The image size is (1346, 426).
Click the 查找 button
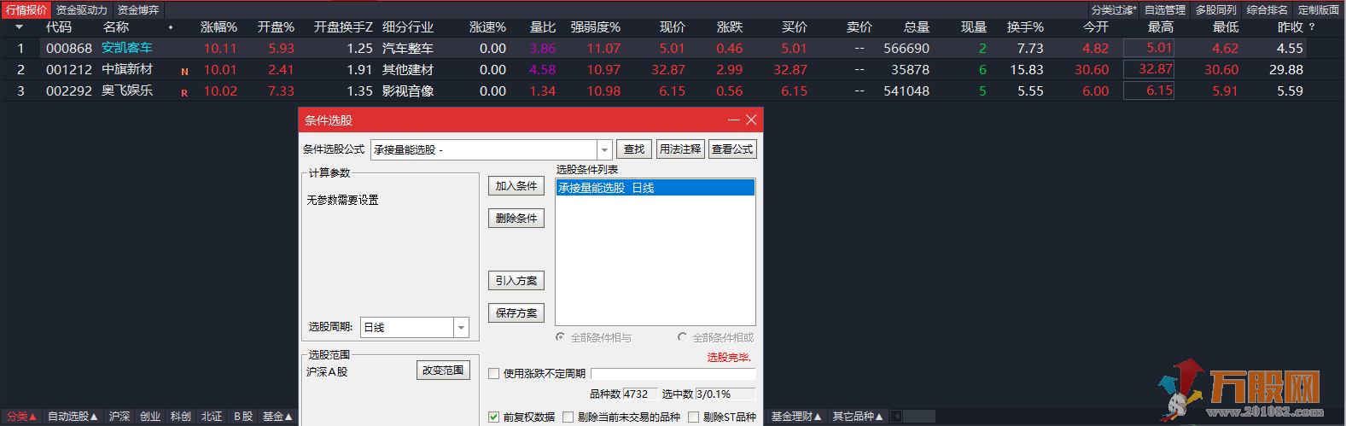click(x=634, y=149)
